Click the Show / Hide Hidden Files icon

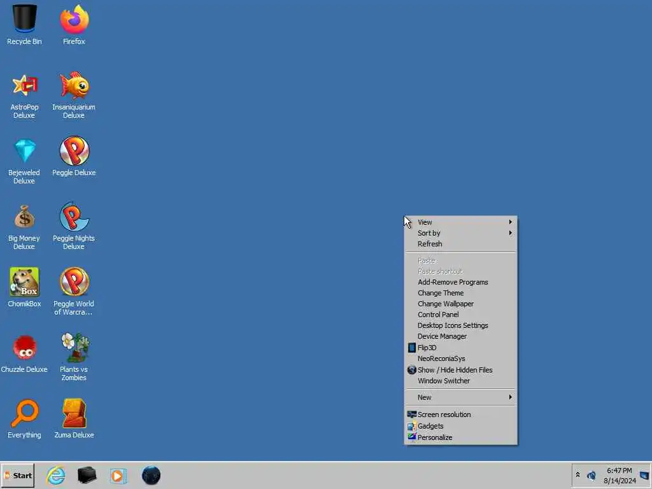(x=412, y=370)
